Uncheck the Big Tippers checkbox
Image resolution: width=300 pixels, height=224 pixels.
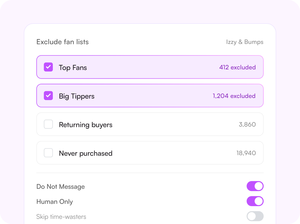48,96
